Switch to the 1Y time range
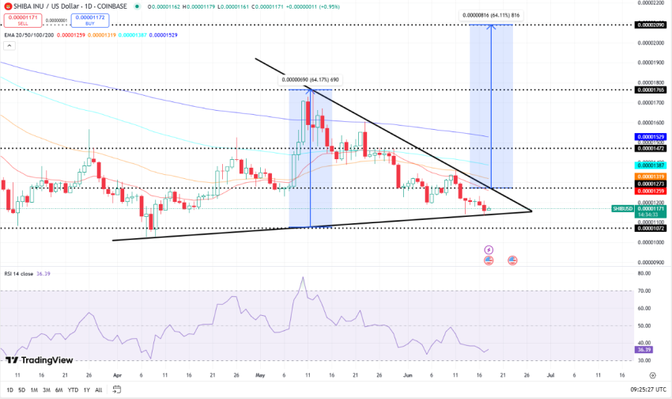 pyautogui.click(x=87, y=390)
